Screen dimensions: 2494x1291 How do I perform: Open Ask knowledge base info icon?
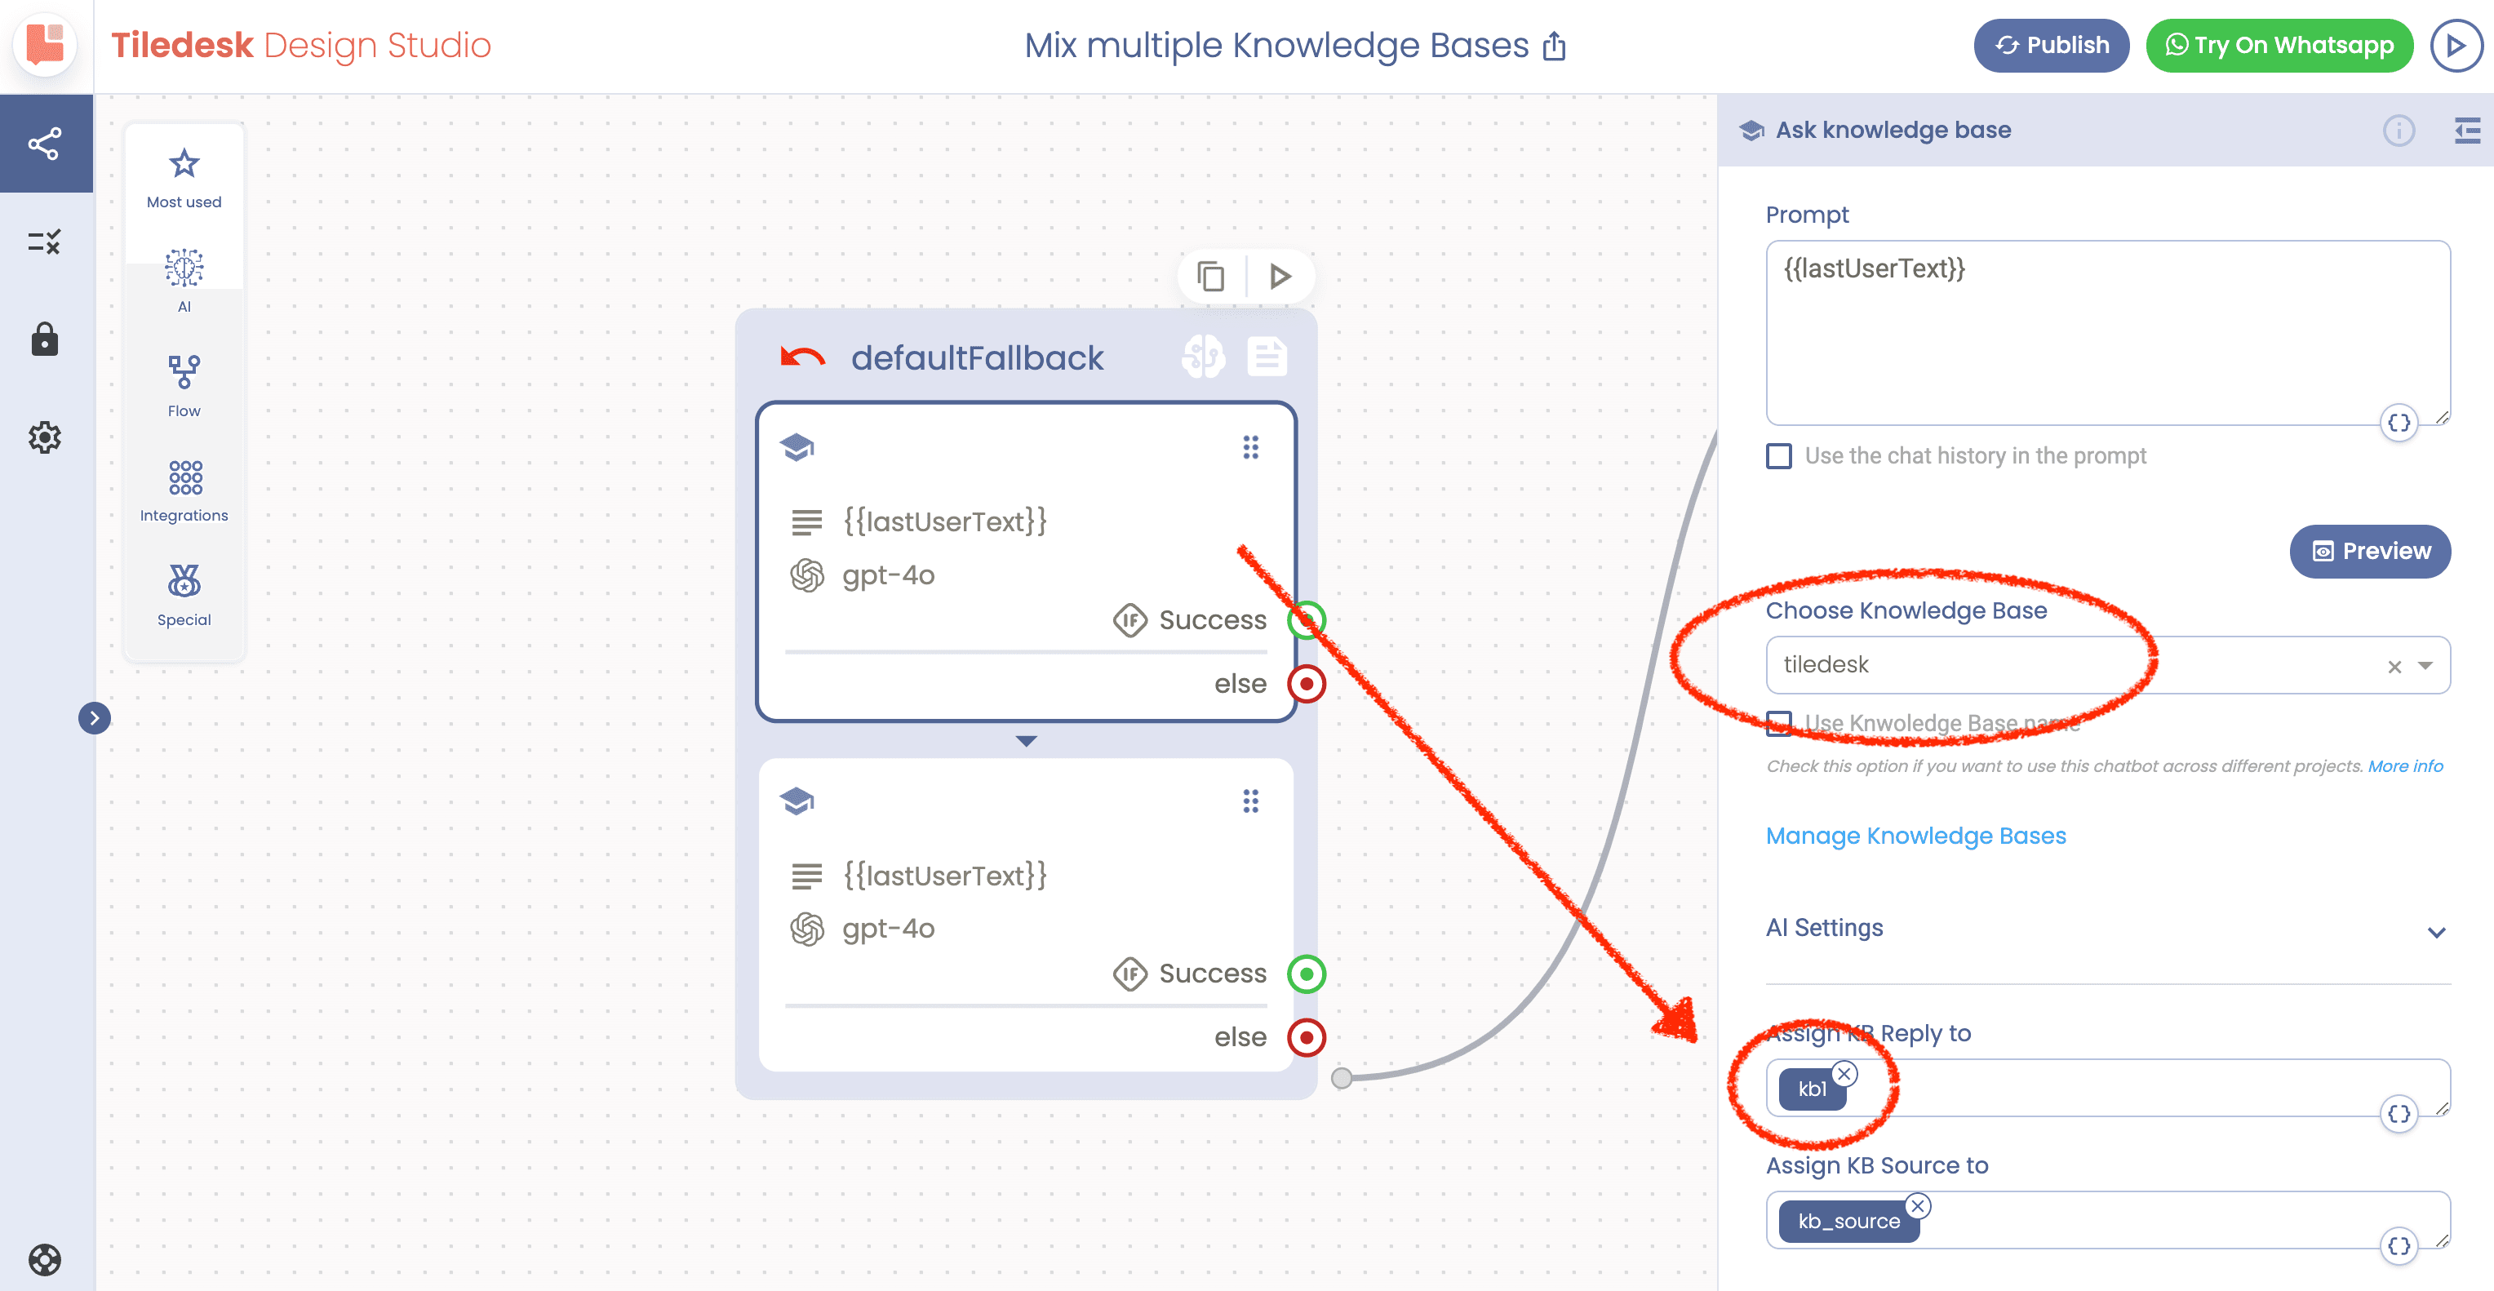click(2399, 131)
